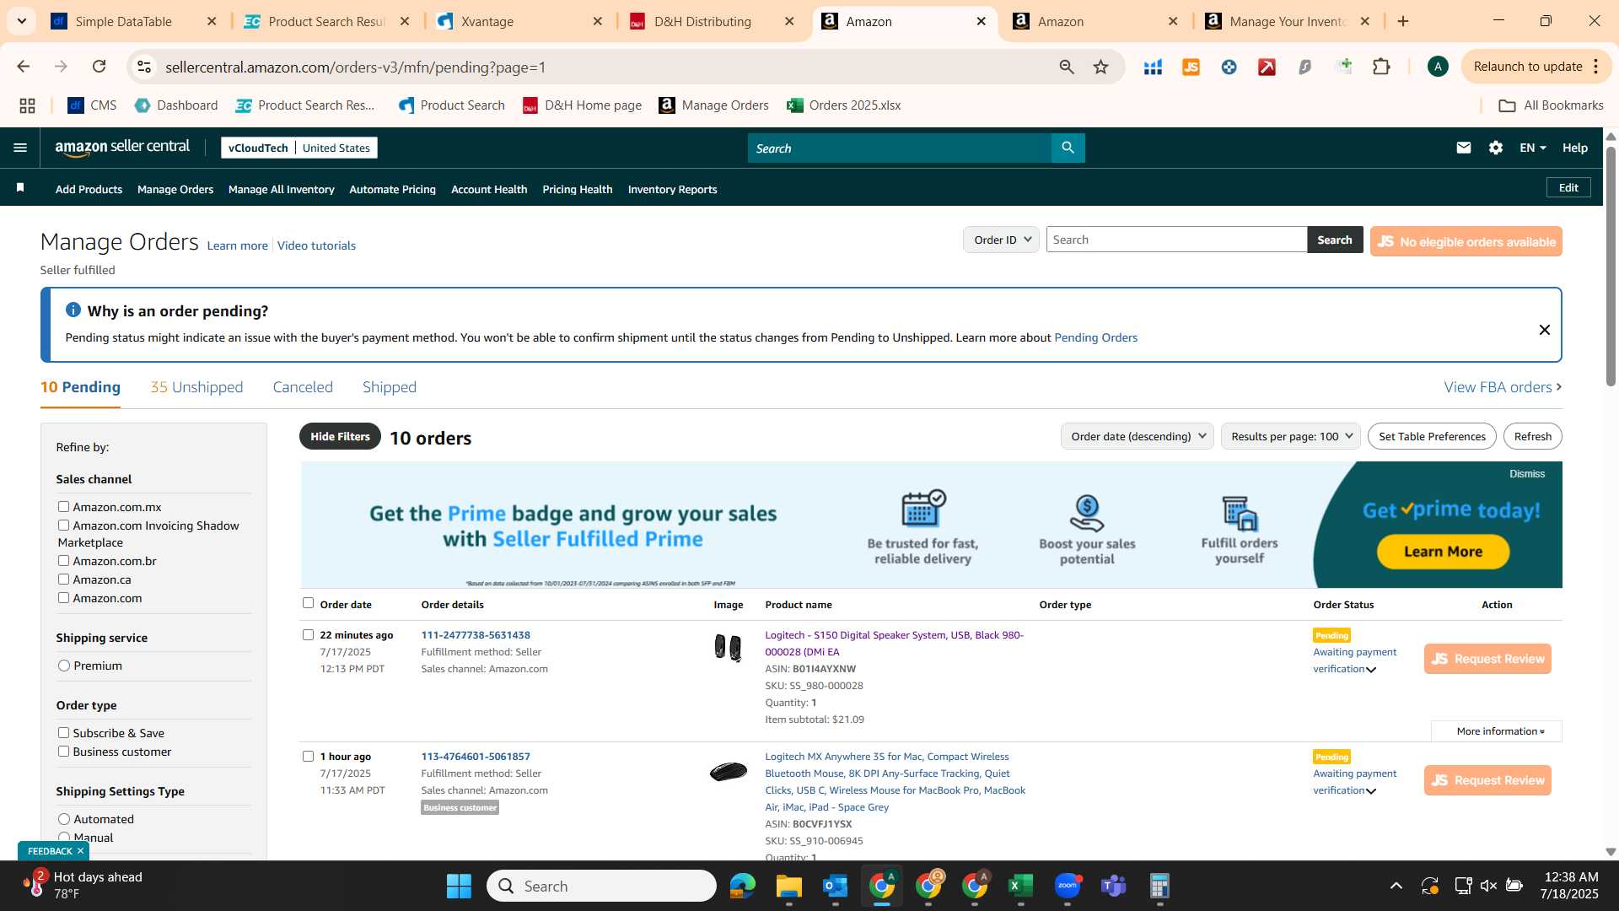Open the Chrome profile avatar A

pyautogui.click(x=1438, y=67)
